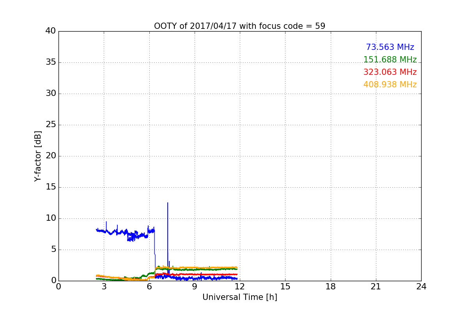Click the x-axis tick label '24'
This screenshot has width=468, height=312.
tap(421, 287)
